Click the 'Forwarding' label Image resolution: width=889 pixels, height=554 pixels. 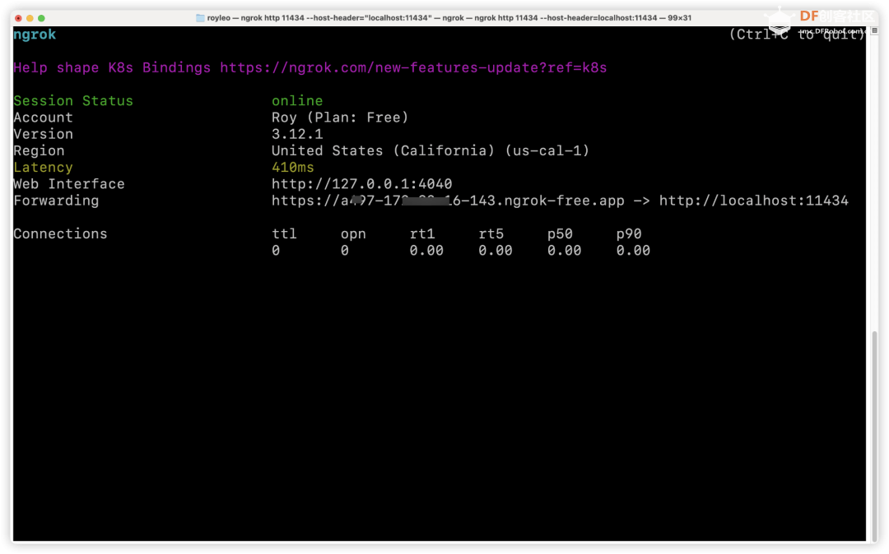[56, 201]
